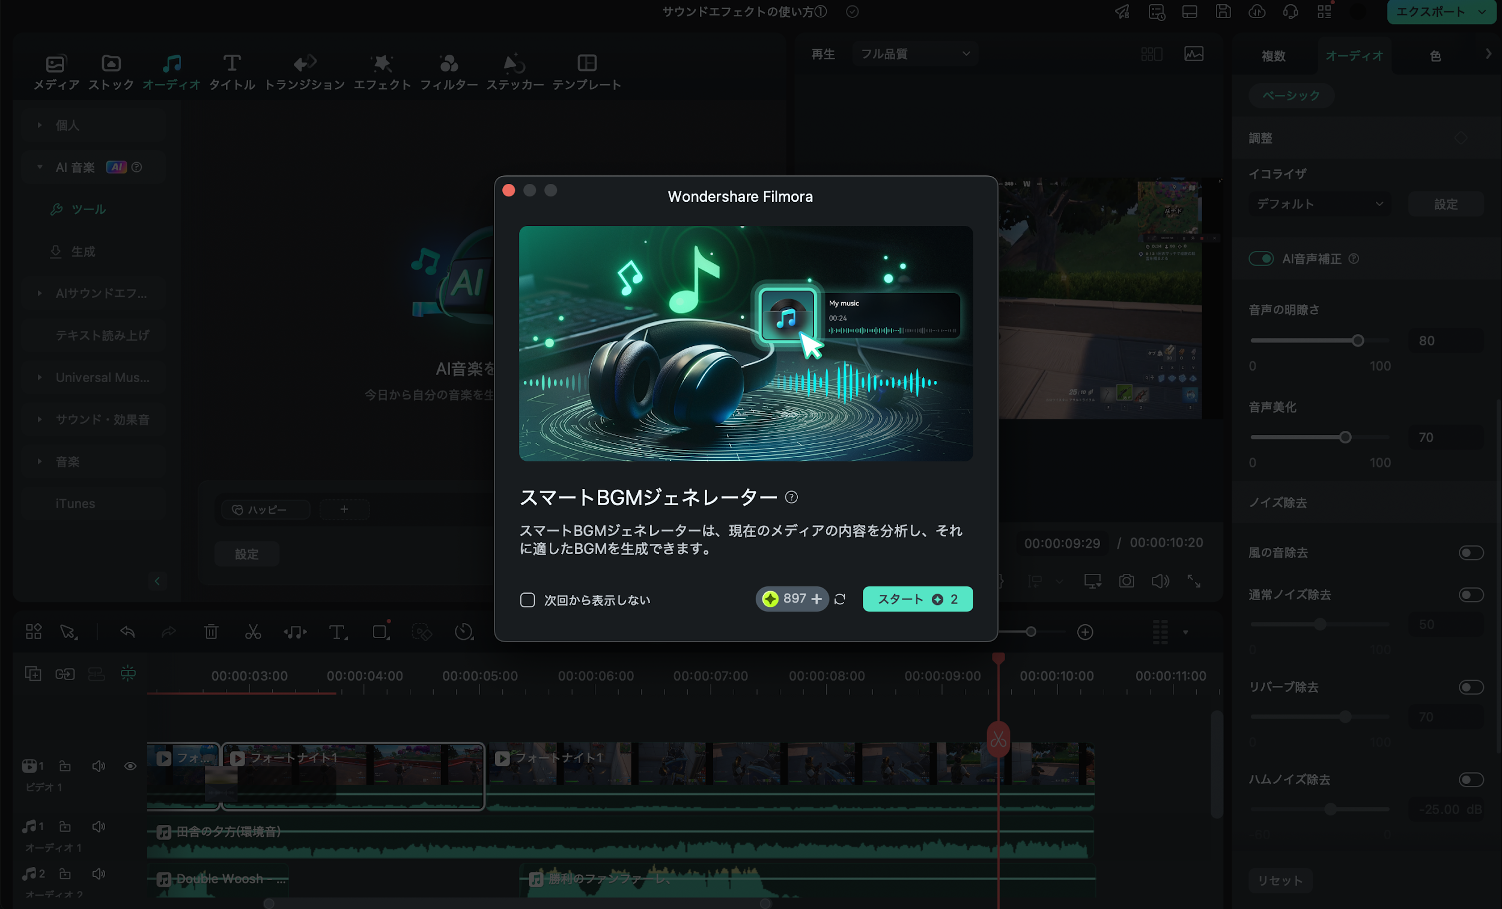Open the イコライザ デフォルト dropdown

1319,204
